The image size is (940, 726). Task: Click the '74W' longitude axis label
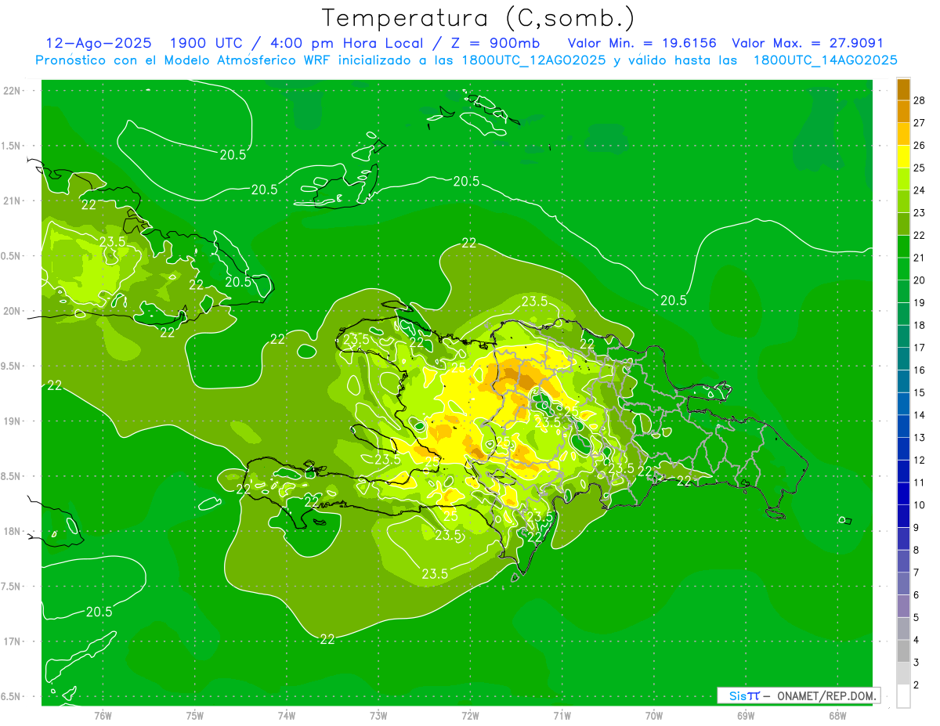(287, 716)
